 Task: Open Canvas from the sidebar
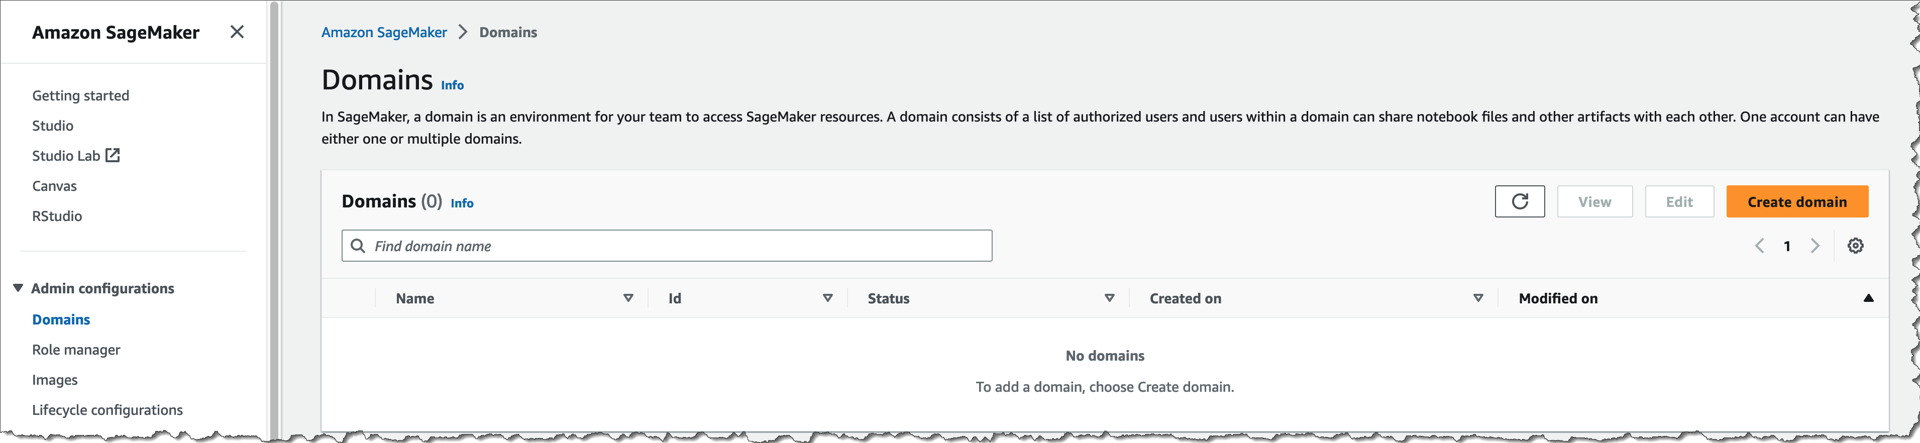(54, 186)
